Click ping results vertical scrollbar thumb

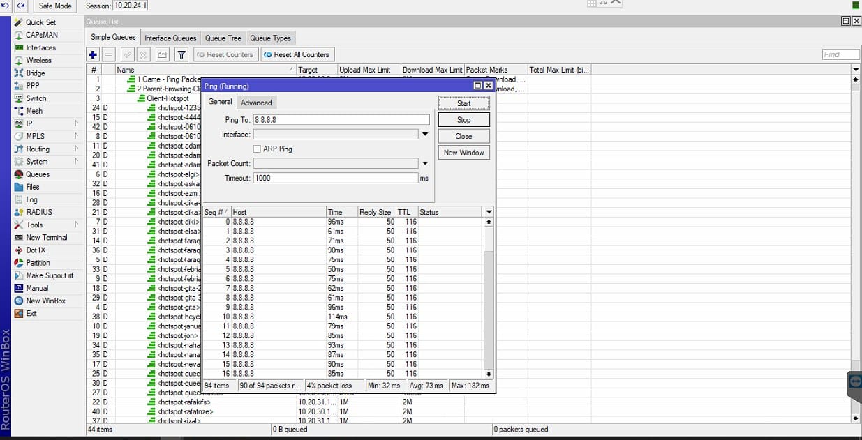tap(489, 239)
